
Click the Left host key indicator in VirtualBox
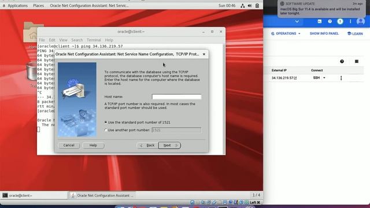pyautogui.click(x=255, y=202)
